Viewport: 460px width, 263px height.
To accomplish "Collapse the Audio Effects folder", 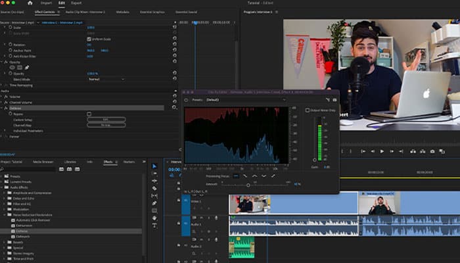I will click(1, 187).
